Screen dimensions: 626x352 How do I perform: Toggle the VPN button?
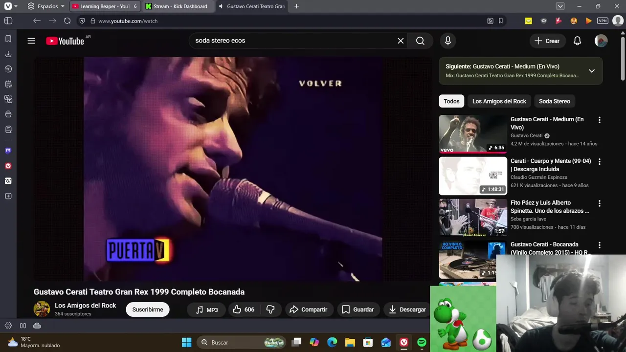pos(603,21)
